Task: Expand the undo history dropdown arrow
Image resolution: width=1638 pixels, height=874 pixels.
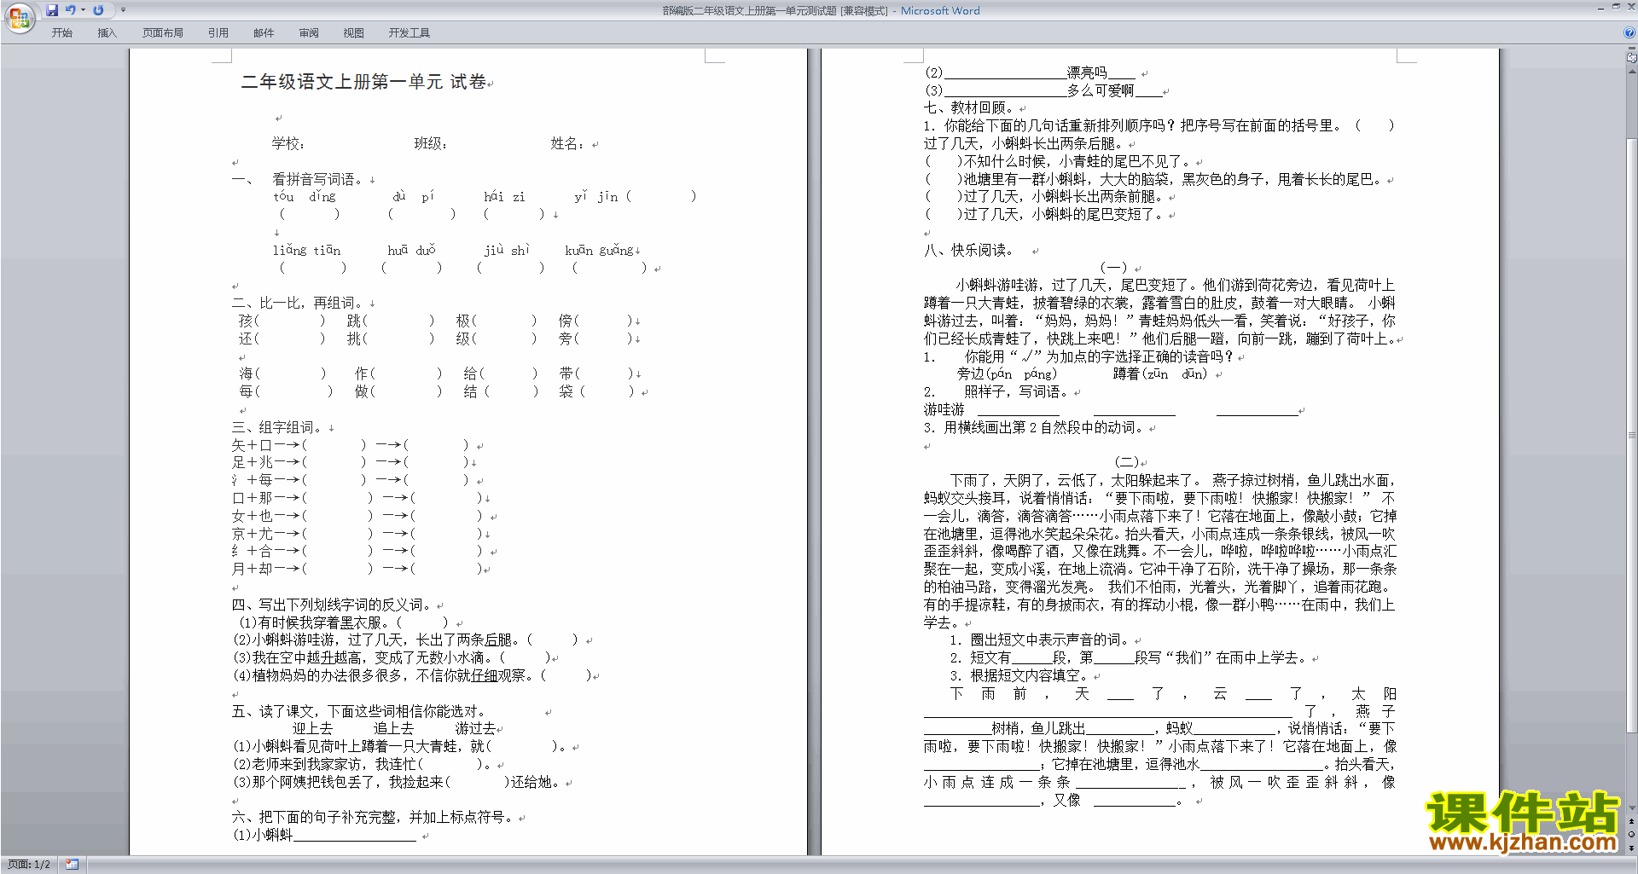Action: coord(83,10)
